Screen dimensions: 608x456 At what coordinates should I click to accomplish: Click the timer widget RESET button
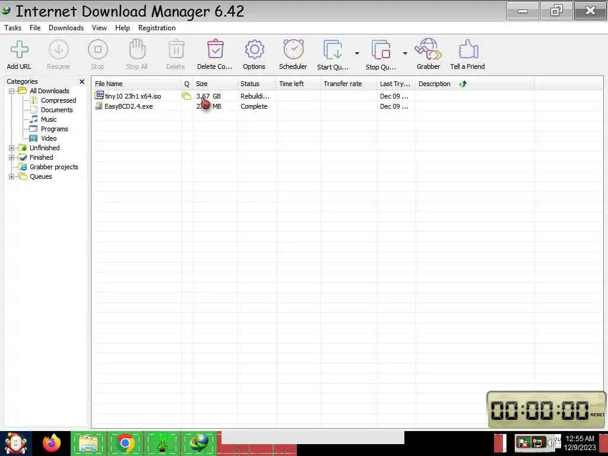(x=597, y=415)
